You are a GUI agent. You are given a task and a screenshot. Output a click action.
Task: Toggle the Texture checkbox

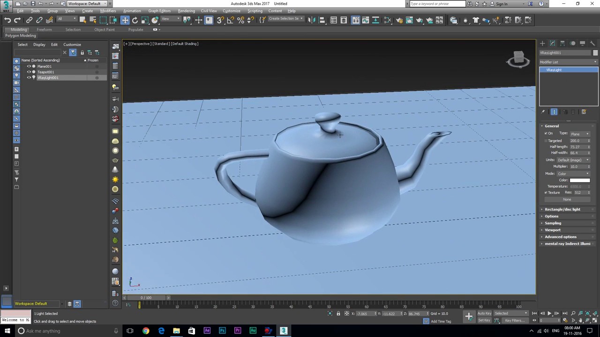[x=546, y=192]
